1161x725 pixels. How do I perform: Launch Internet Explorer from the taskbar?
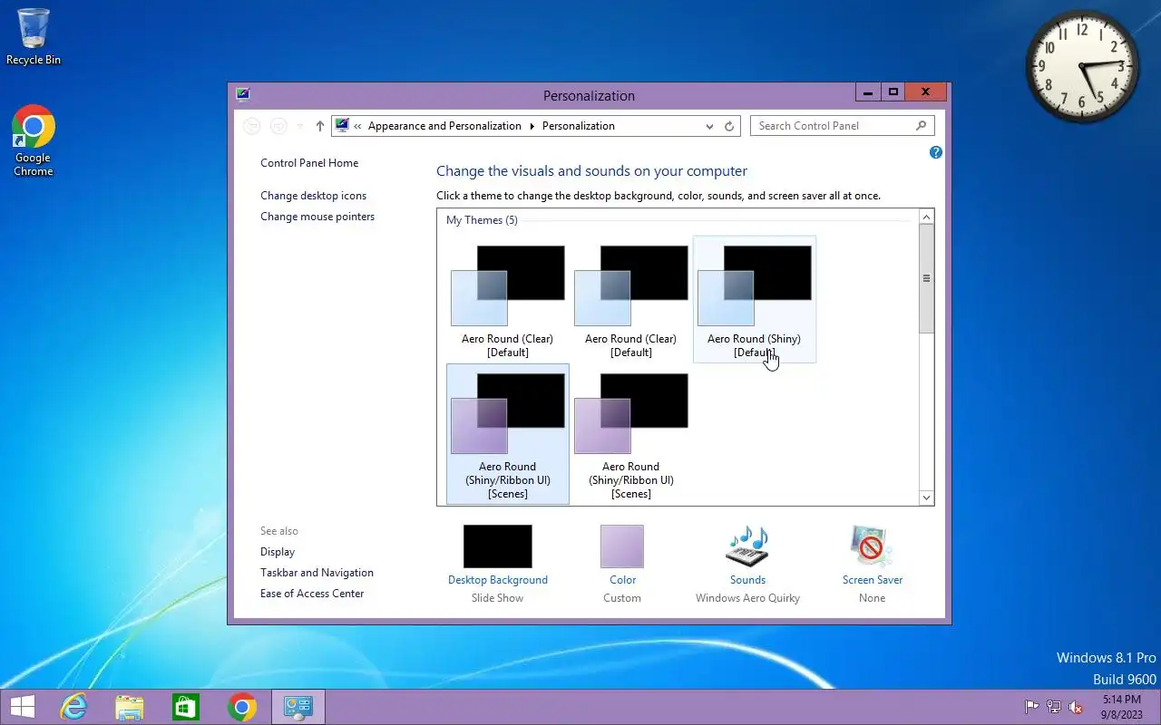tap(73, 707)
